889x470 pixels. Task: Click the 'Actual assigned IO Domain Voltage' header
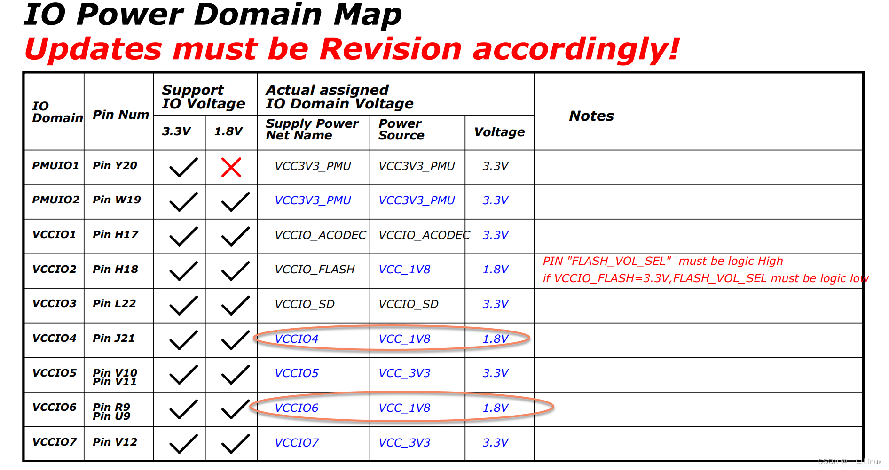coord(339,97)
